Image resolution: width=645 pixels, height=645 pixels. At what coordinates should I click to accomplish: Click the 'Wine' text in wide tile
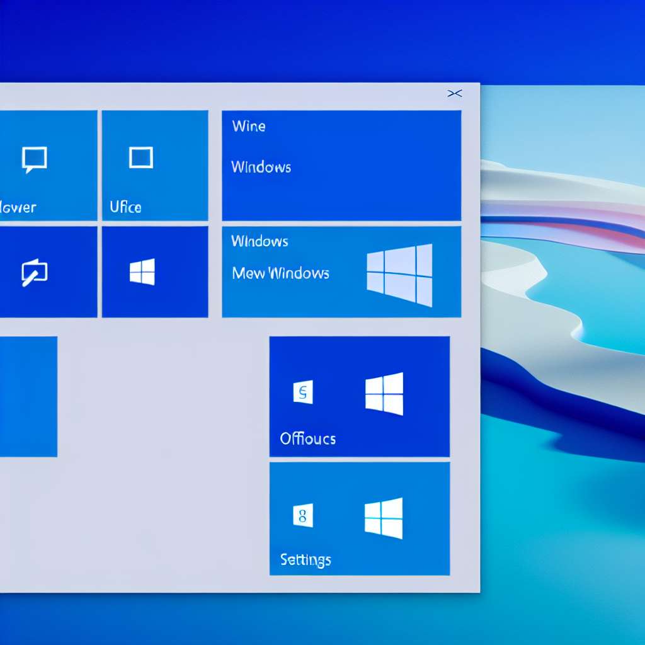249,126
